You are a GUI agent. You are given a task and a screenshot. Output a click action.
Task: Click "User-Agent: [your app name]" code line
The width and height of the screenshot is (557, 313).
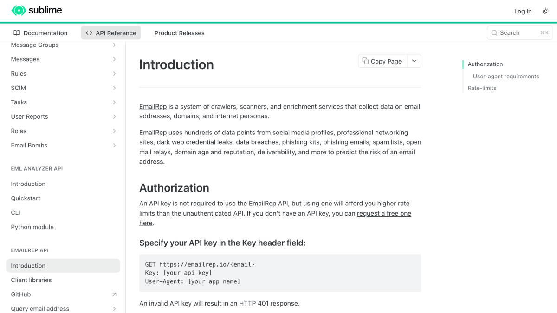(x=193, y=281)
